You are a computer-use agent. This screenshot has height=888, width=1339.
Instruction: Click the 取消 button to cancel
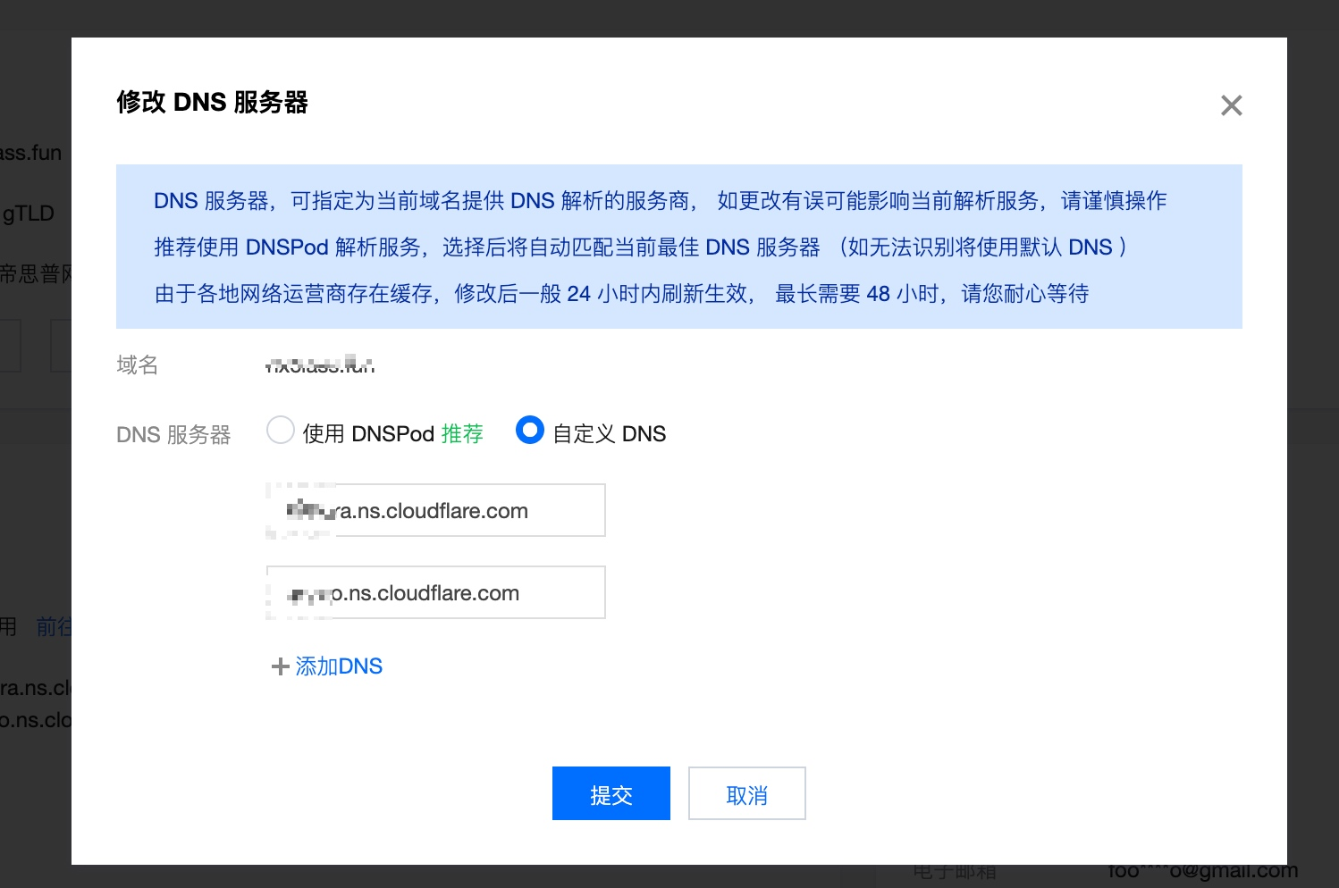[x=746, y=793]
